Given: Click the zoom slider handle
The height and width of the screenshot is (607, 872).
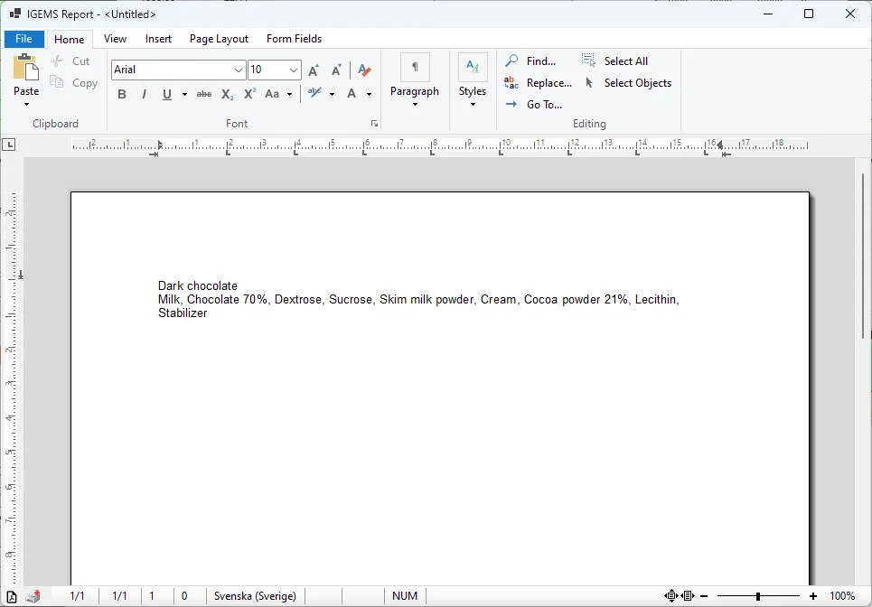Looking at the screenshot, I should click(758, 596).
